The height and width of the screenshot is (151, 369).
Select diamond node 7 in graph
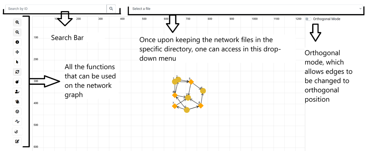click(x=175, y=106)
